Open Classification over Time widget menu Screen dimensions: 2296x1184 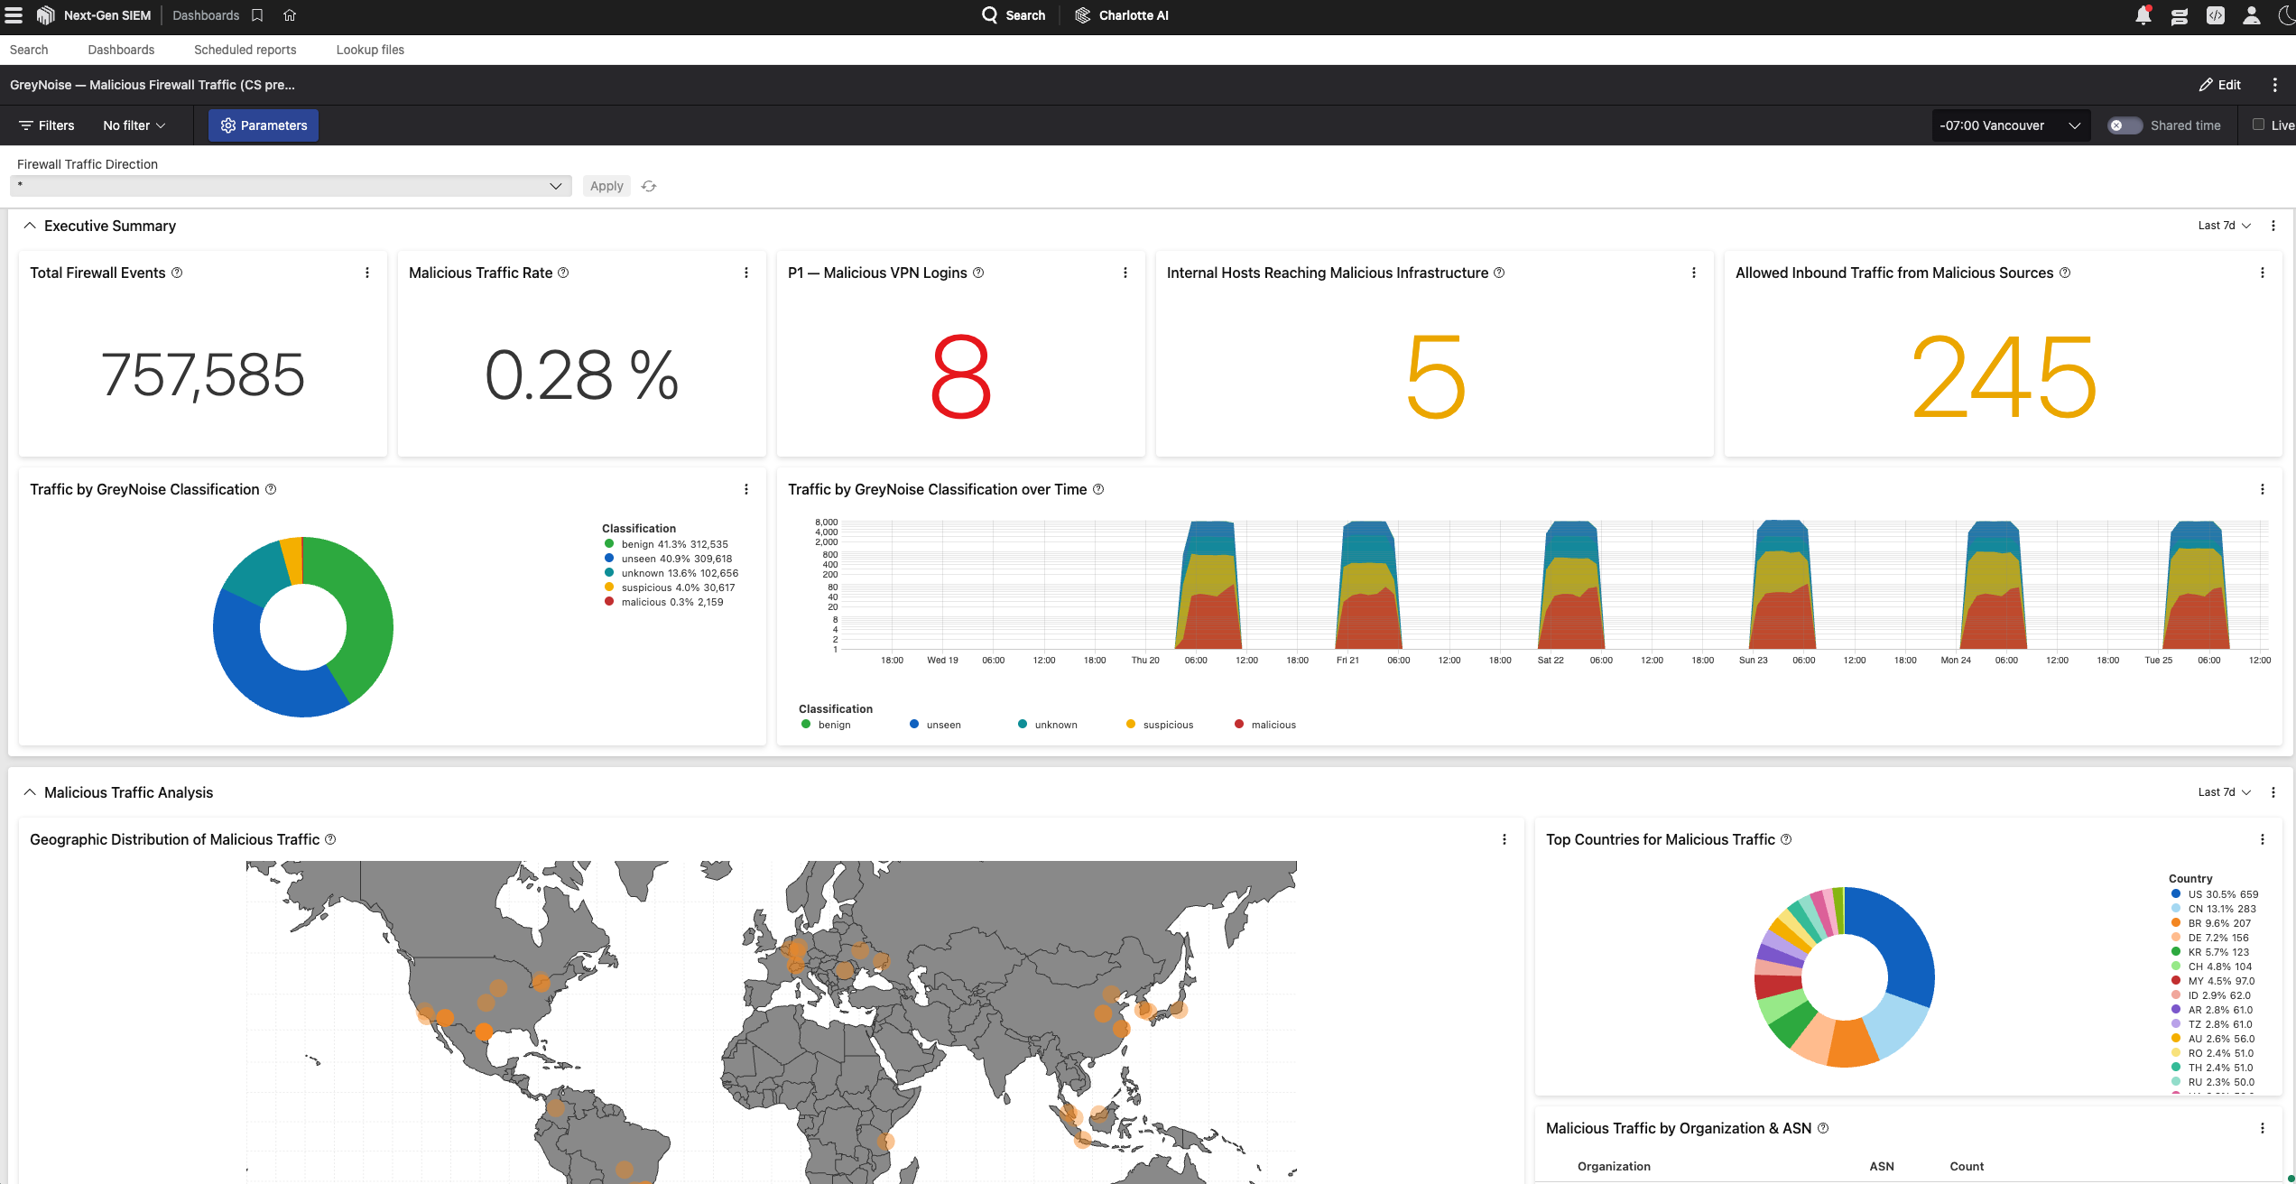pyautogui.click(x=2263, y=489)
